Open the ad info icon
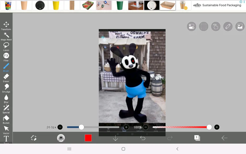 [241, 2]
